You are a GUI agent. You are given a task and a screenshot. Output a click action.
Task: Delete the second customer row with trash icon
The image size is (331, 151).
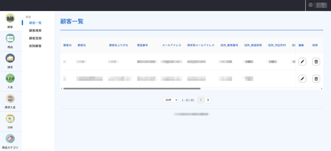pyautogui.click(x=316, y=79)
